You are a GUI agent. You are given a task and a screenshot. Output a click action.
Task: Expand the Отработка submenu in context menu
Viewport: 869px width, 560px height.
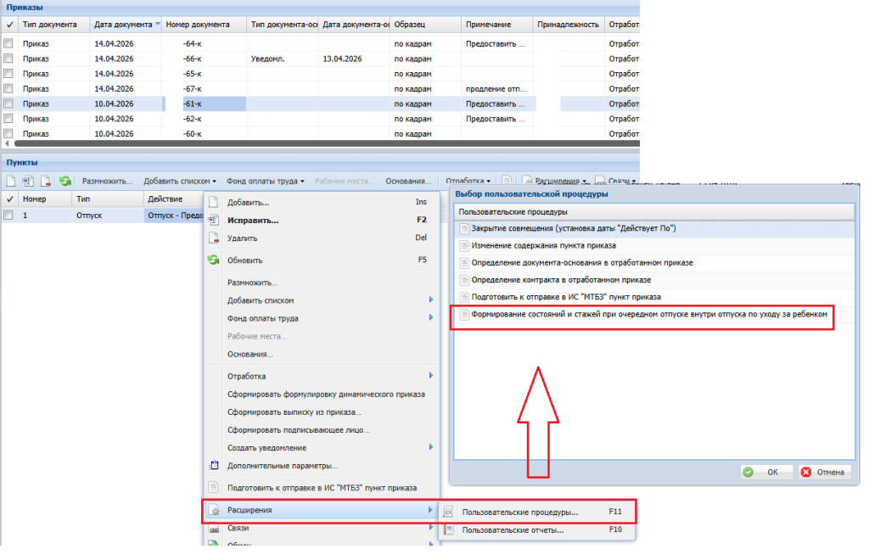[x=322, y=376]
